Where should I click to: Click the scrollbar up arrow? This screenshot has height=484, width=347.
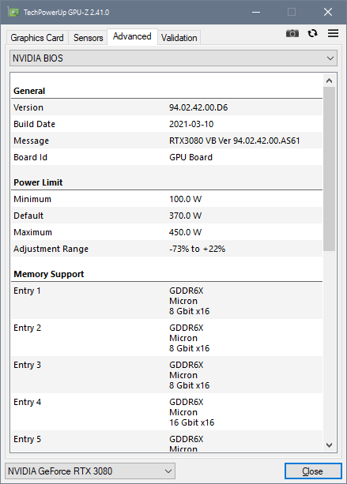[329, 81]
